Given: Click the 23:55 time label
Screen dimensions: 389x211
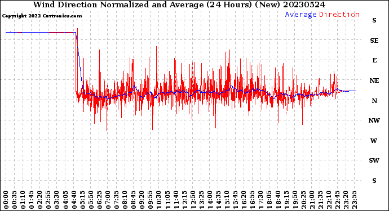Looking at the screenshot, I should 354,200.
